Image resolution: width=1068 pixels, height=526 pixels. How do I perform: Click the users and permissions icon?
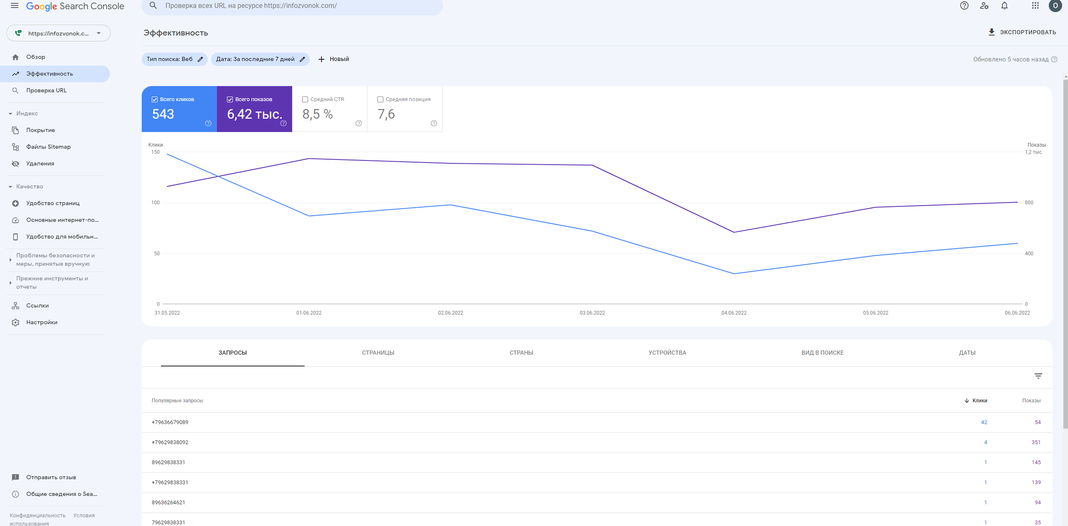pos(984,6)
